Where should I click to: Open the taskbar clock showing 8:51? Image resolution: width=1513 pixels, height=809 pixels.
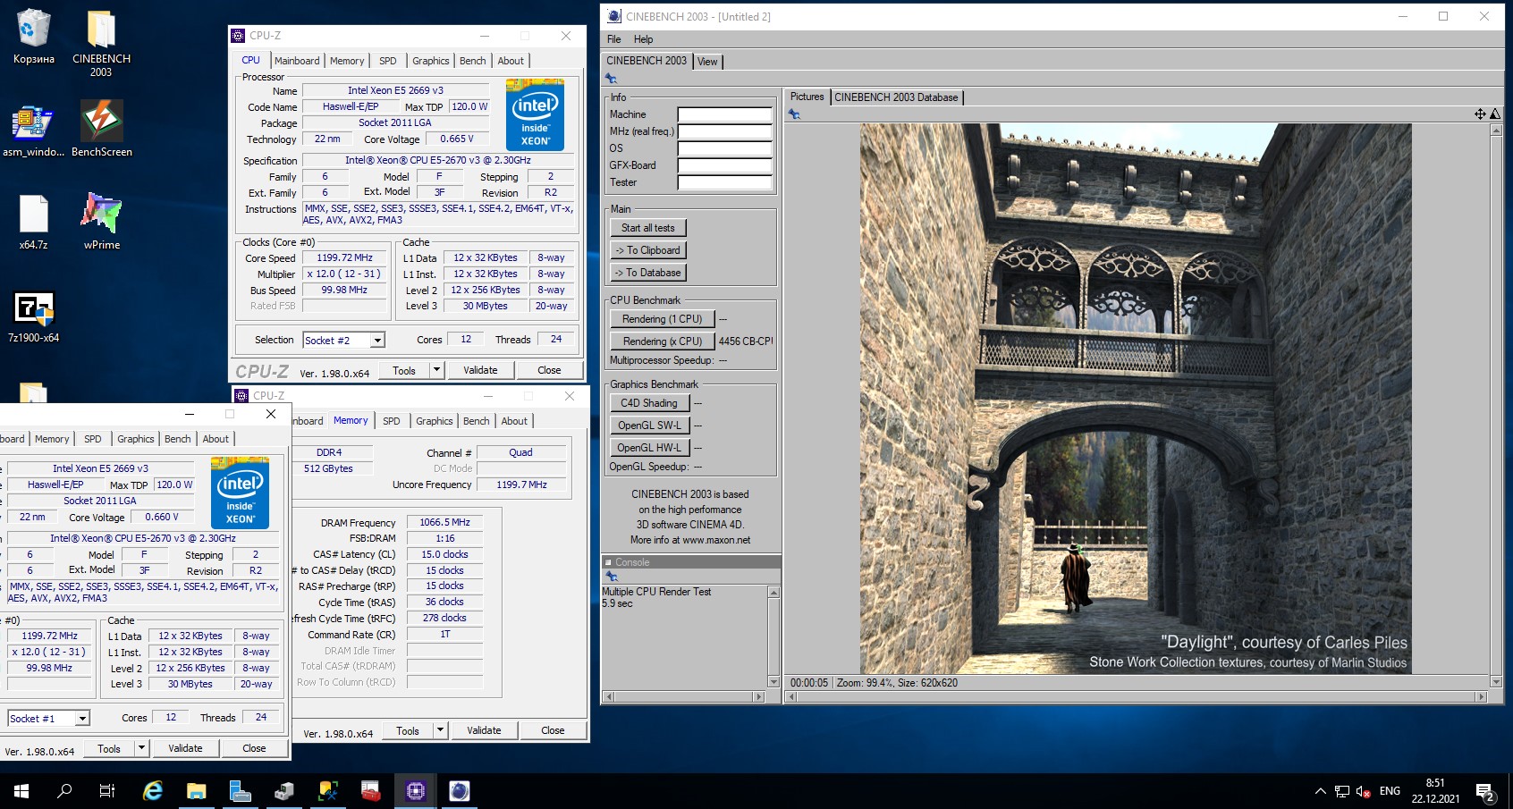click(x=1435, y=791)
